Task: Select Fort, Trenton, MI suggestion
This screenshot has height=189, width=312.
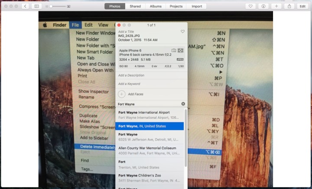Action: [149, 164]
